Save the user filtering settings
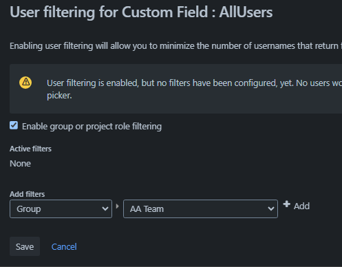The height and width of the screenshot is (267, 342). click(x=25, y=246)
